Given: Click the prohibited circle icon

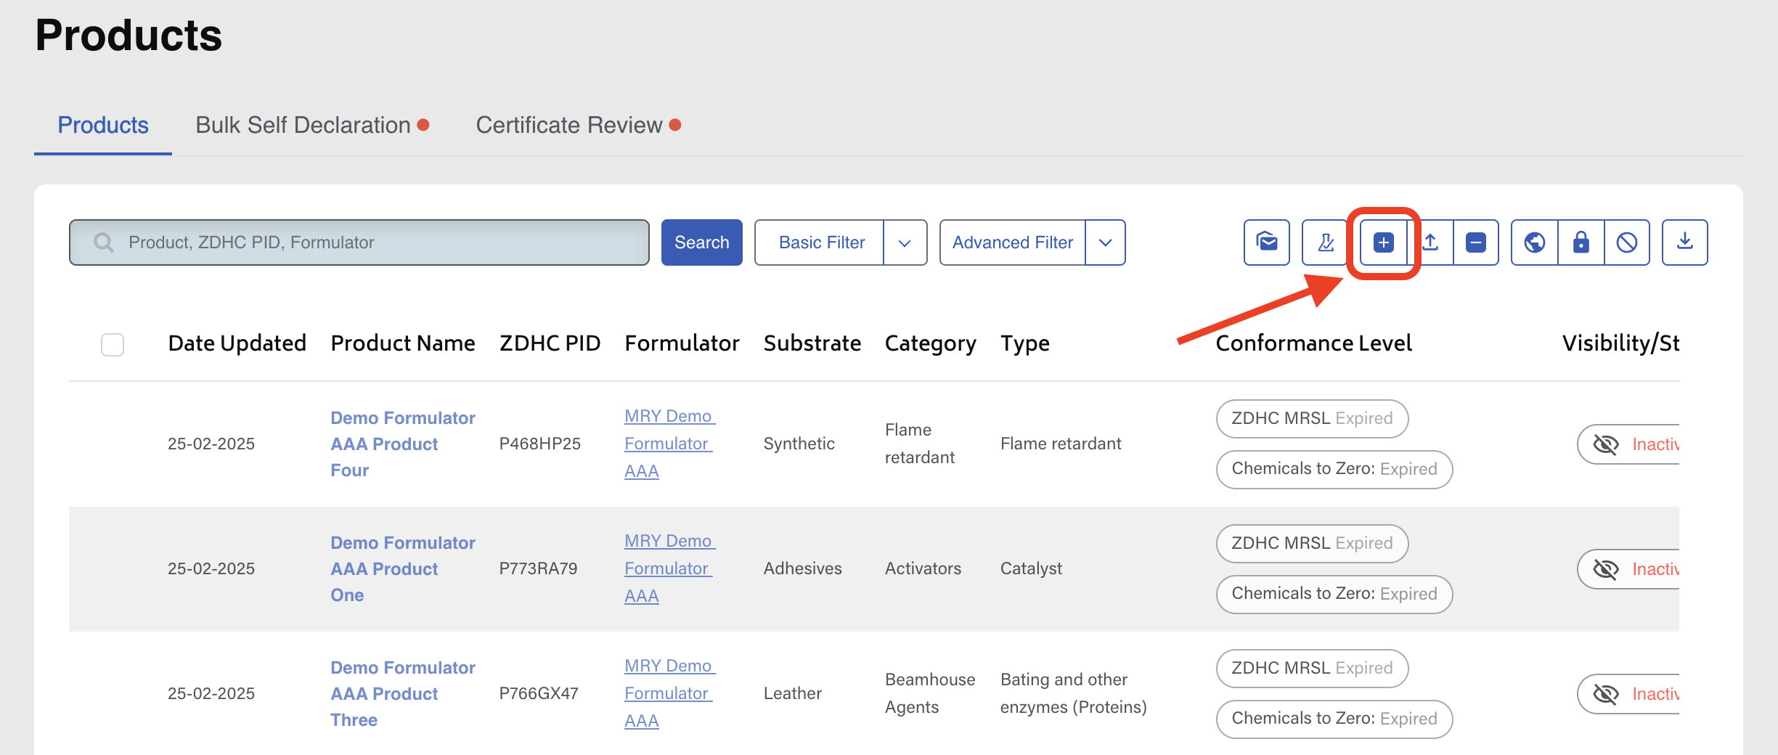Looking at the screenshot, I should (x=1627, y=242).
